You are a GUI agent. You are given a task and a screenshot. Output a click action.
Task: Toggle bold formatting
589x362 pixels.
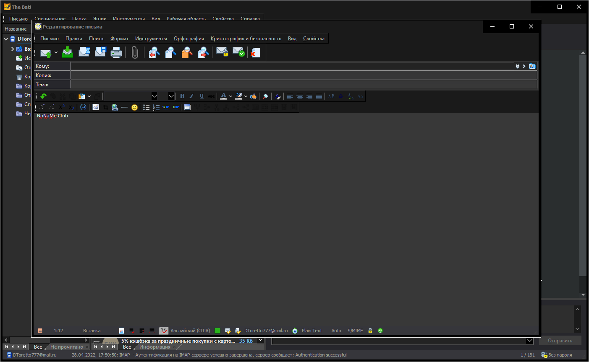click(182, 96)
